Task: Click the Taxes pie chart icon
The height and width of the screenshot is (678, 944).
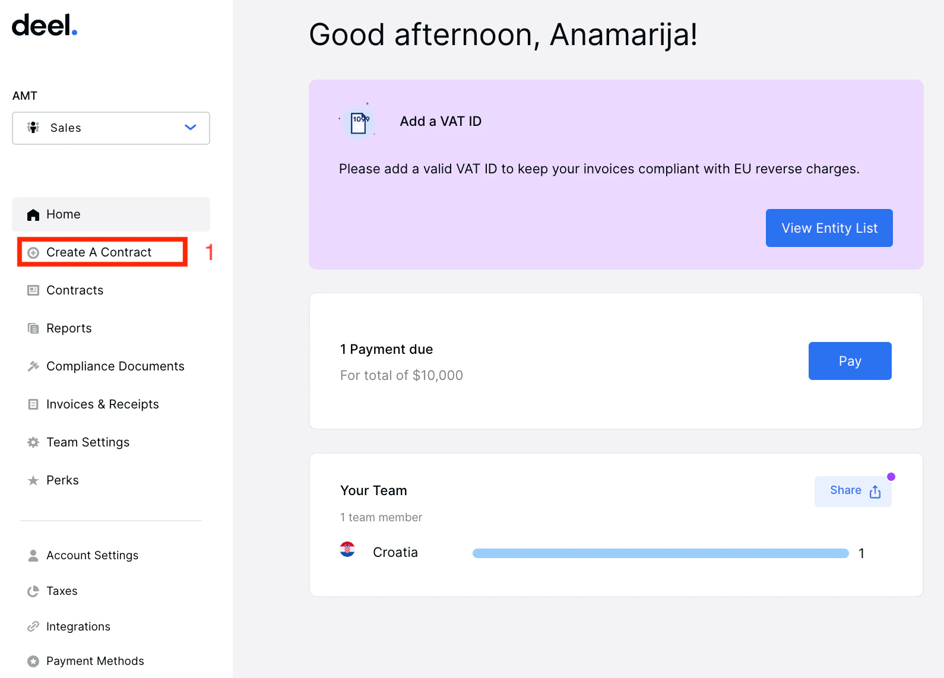Action: [x=33, y=591]
